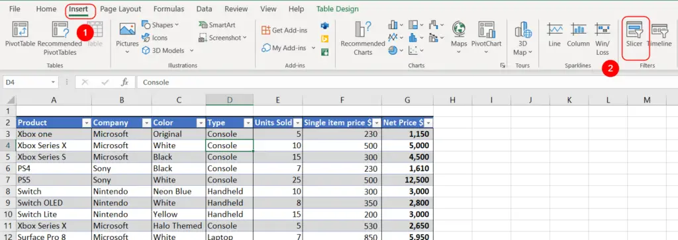Insert Icons from the Illustrations group

[x=155, y=38]
